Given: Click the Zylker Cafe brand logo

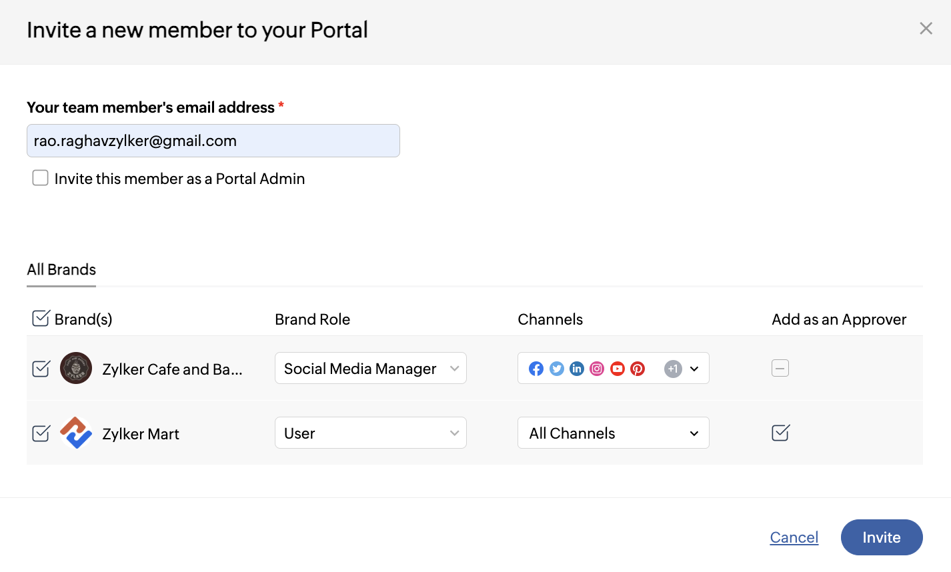Looking at the screenshot, I should click(76, 368).
